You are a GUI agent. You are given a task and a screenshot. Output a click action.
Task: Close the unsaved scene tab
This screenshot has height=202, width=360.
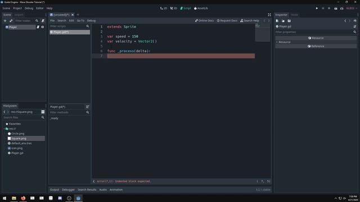73,15
